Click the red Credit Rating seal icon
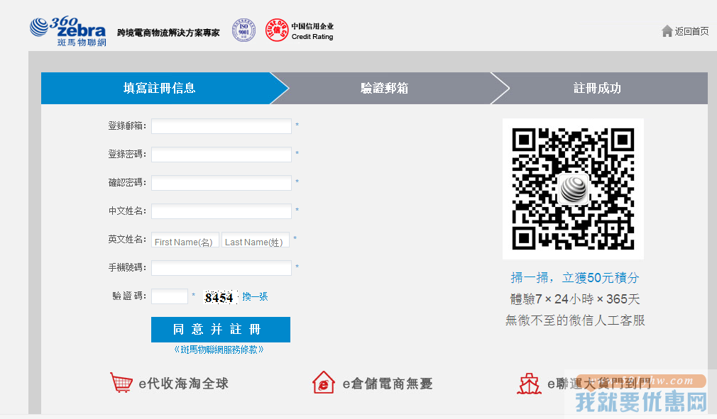This screenshot has height=419, width=717. pyautogui.click(x=277, y=30)
